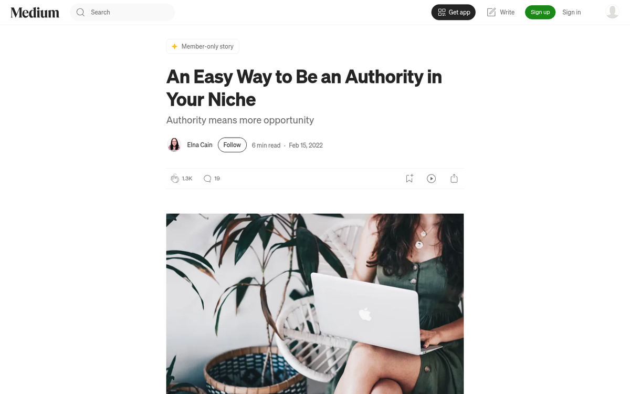630x394 pixels.
Task: Click the 1.3K claps count
Action: pos(187,179)
